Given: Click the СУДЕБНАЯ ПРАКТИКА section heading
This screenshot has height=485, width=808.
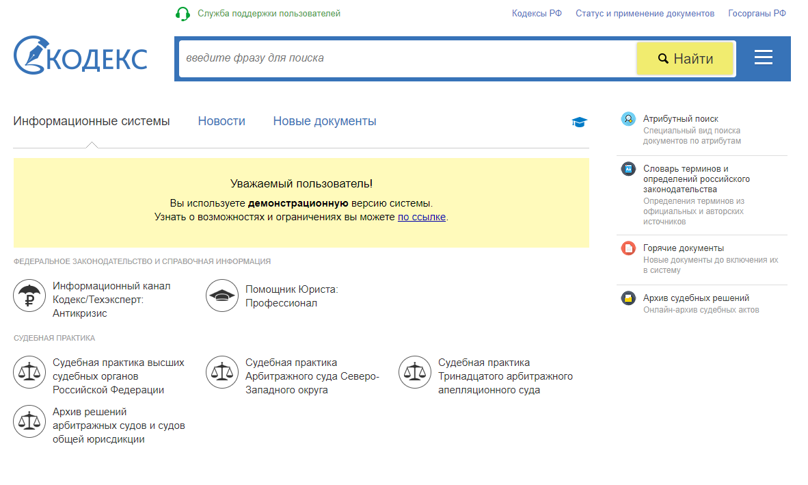Looking at the screenshot, I should (54, 338).
